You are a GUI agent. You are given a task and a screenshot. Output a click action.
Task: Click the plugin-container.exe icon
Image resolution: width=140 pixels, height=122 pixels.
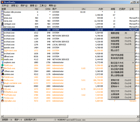[x=2, y=83]
